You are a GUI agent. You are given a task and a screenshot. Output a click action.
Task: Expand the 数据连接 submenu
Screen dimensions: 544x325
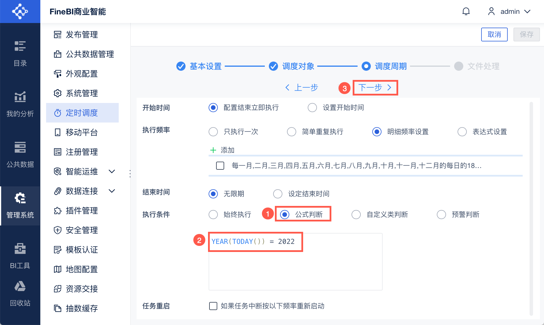click(x=112, y=191)
